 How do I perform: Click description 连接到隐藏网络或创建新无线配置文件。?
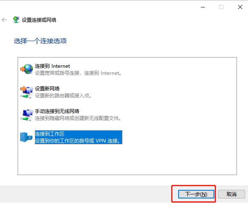(x=78, y=118)
